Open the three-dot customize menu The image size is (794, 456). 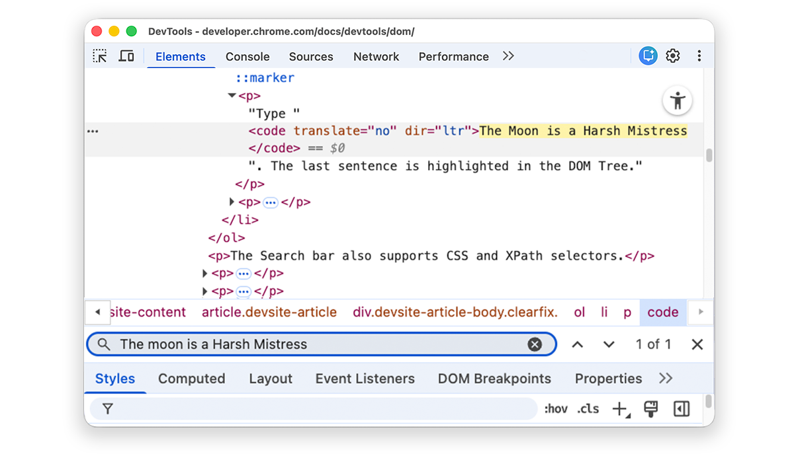point(699,56)
